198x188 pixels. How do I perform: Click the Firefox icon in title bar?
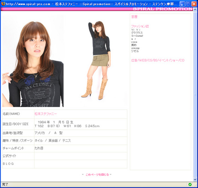(3, 3)
